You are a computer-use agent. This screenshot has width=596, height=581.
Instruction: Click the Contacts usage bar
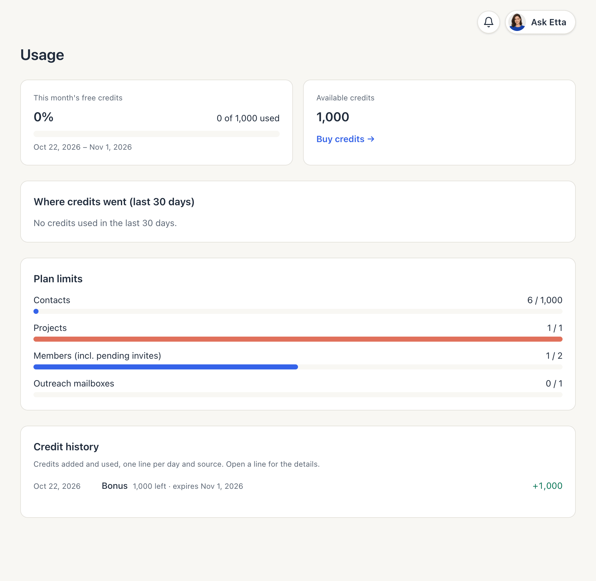pos(298,311)
